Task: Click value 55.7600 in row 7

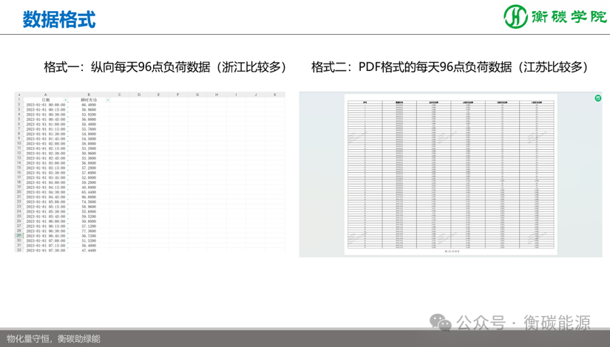Action: (x=89, y=129)
